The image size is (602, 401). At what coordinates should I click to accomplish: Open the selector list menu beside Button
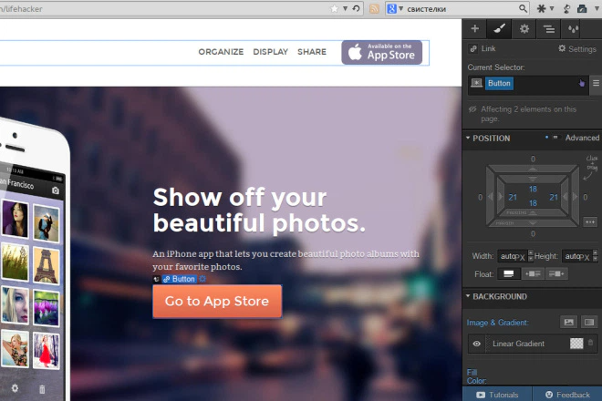[596, 83]
